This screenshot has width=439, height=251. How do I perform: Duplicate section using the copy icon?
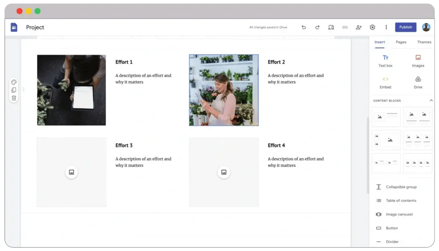point(14,90)
